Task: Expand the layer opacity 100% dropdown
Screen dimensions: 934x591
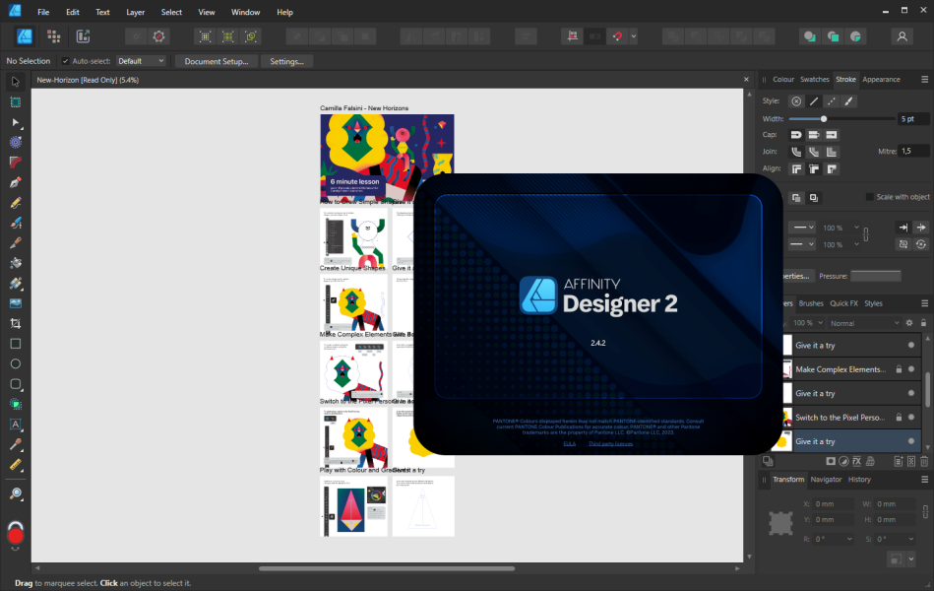Action: tap(808, 323)
